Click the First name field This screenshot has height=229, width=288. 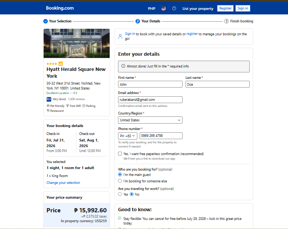150,84
